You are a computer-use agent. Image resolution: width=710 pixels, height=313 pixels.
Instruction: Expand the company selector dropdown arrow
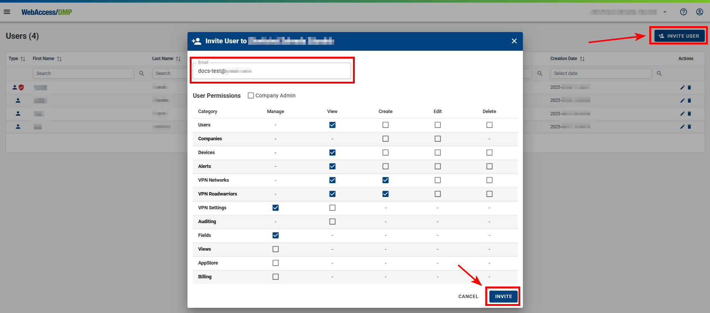tap(665, 12)
